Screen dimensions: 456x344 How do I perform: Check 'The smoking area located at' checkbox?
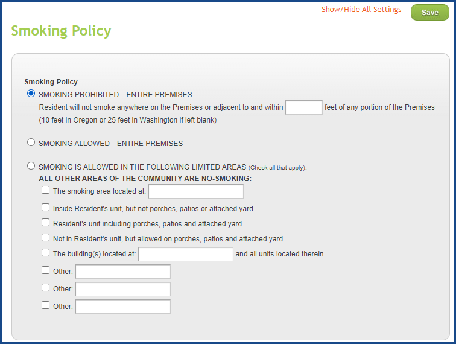coord(45,190)
